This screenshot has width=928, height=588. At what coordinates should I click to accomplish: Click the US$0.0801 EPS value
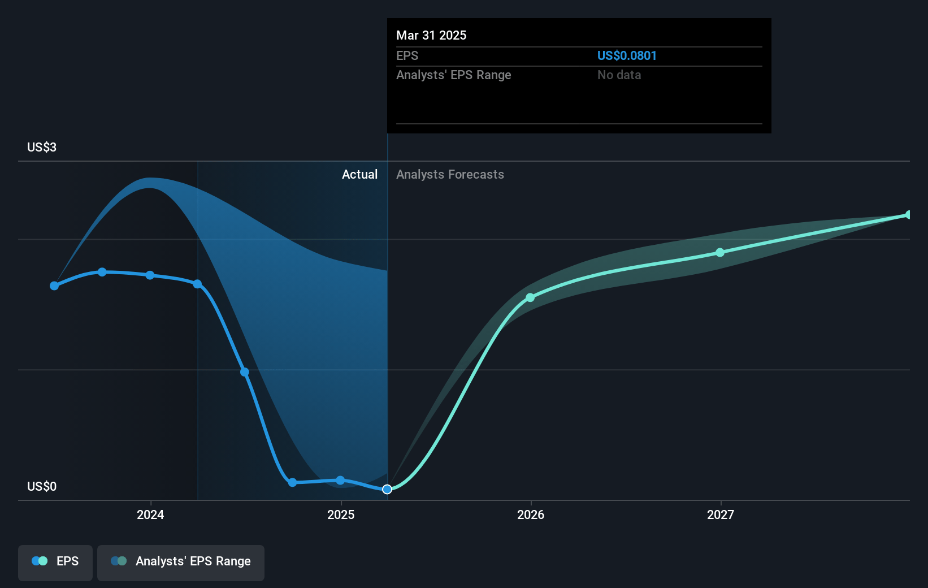tap(627, 55)
